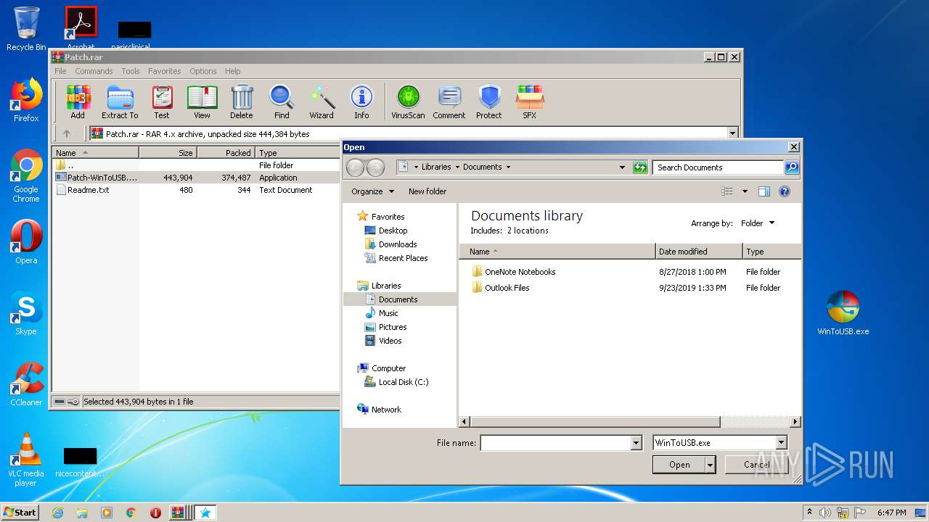Viewport: 929px width, 522px height.
Task: Click the Find magnifier icon in WinRAR
Action: tap(282, 102)
